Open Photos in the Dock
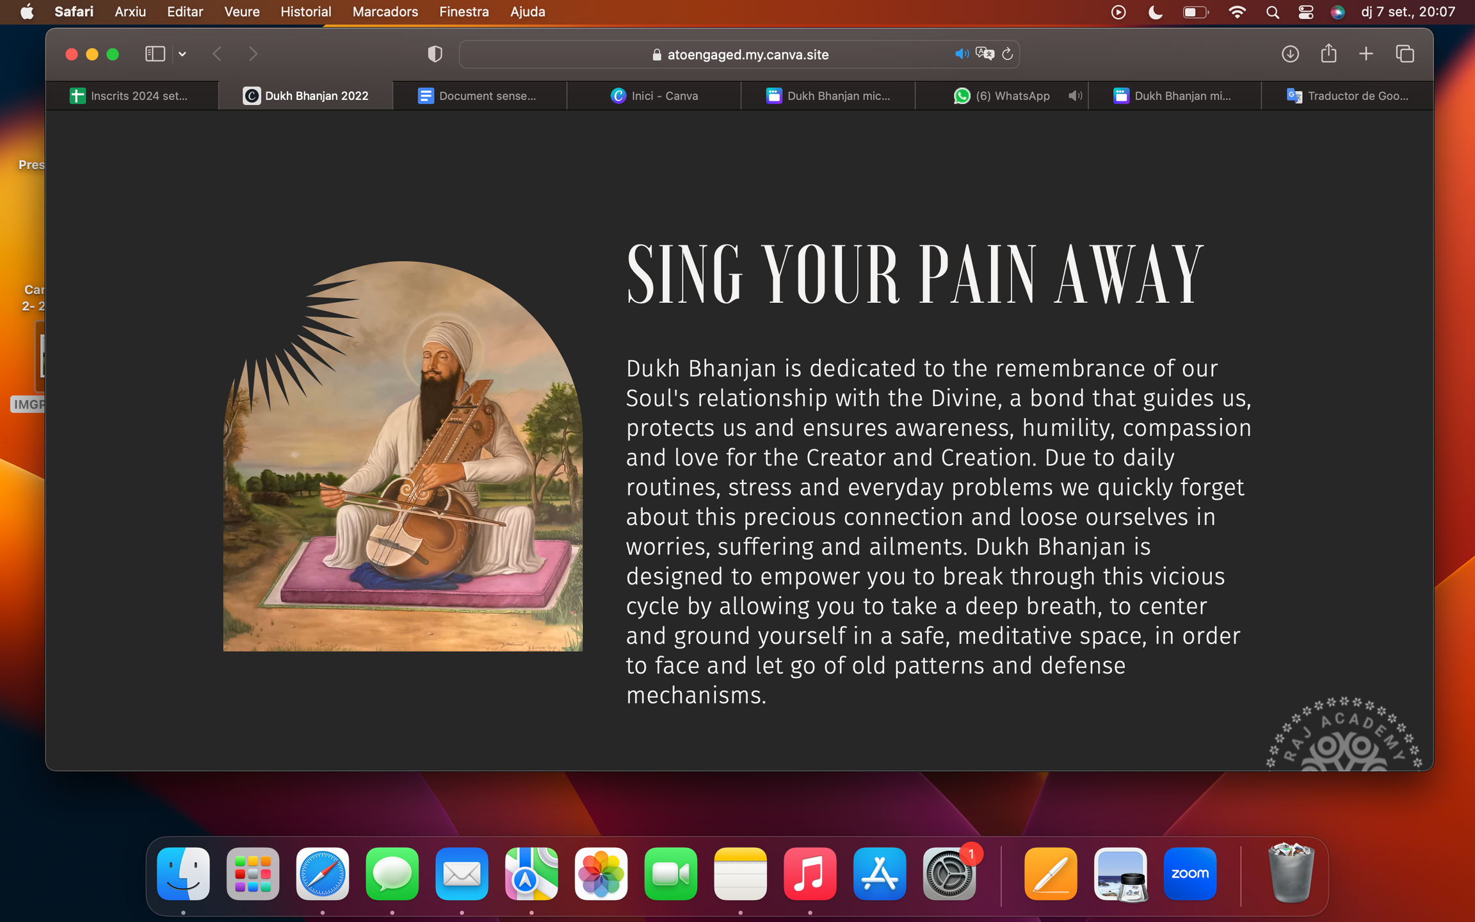1475x922 pixels. tap(601, 874)
